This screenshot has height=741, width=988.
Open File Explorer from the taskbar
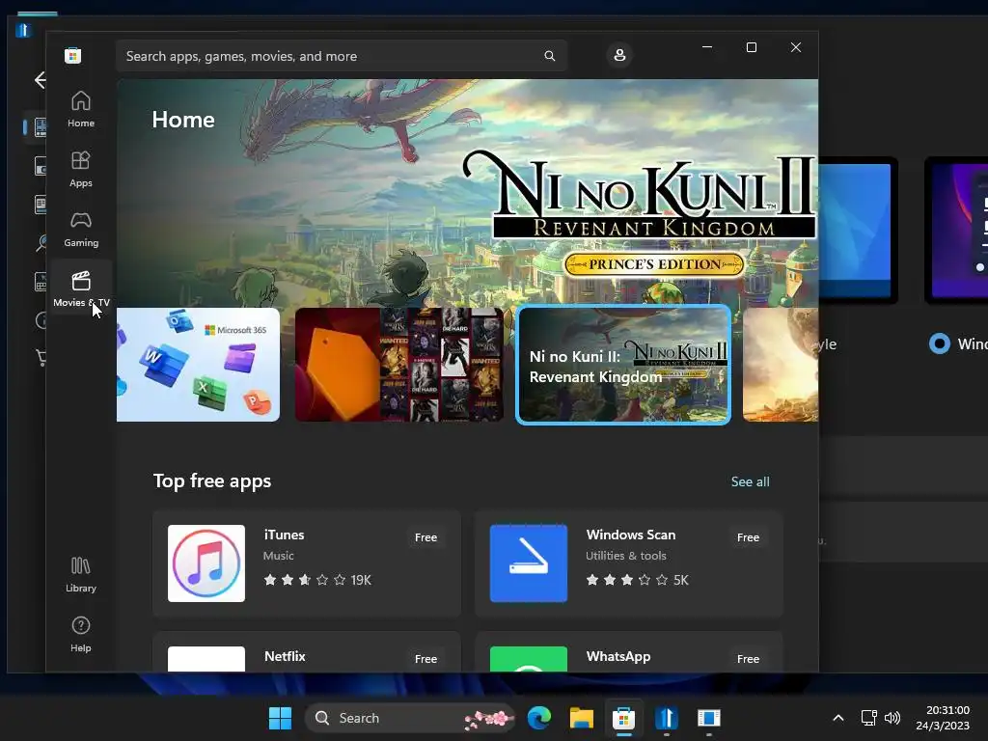(x=582, y=718)
